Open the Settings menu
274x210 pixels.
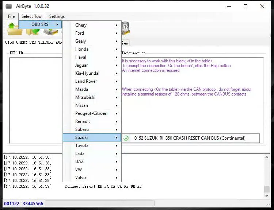(57, 16)
